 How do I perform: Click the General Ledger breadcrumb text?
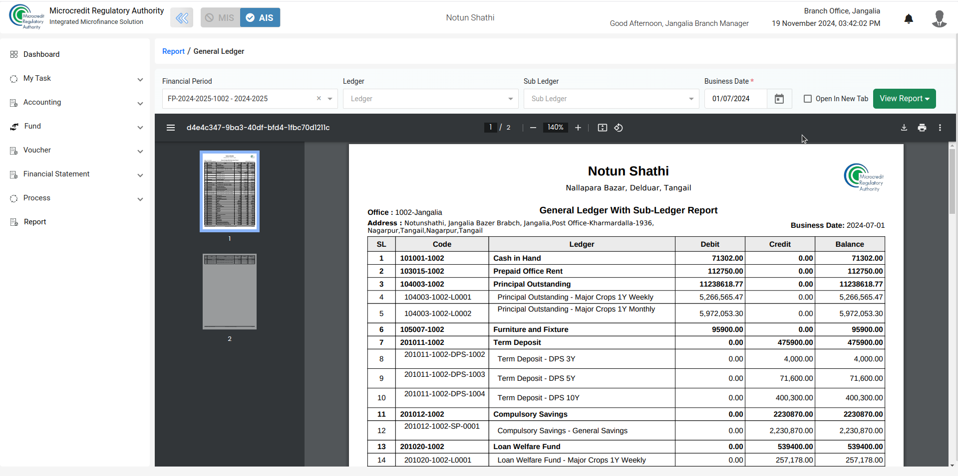click(219, 51)
